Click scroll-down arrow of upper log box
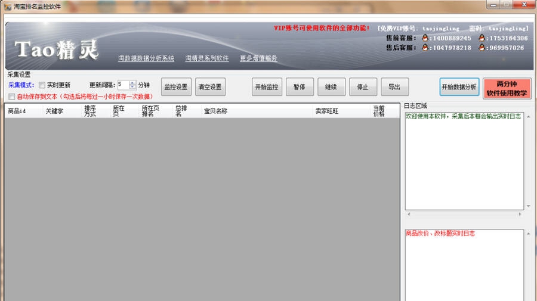Screen dimensions: 537x301 point(529,206)
